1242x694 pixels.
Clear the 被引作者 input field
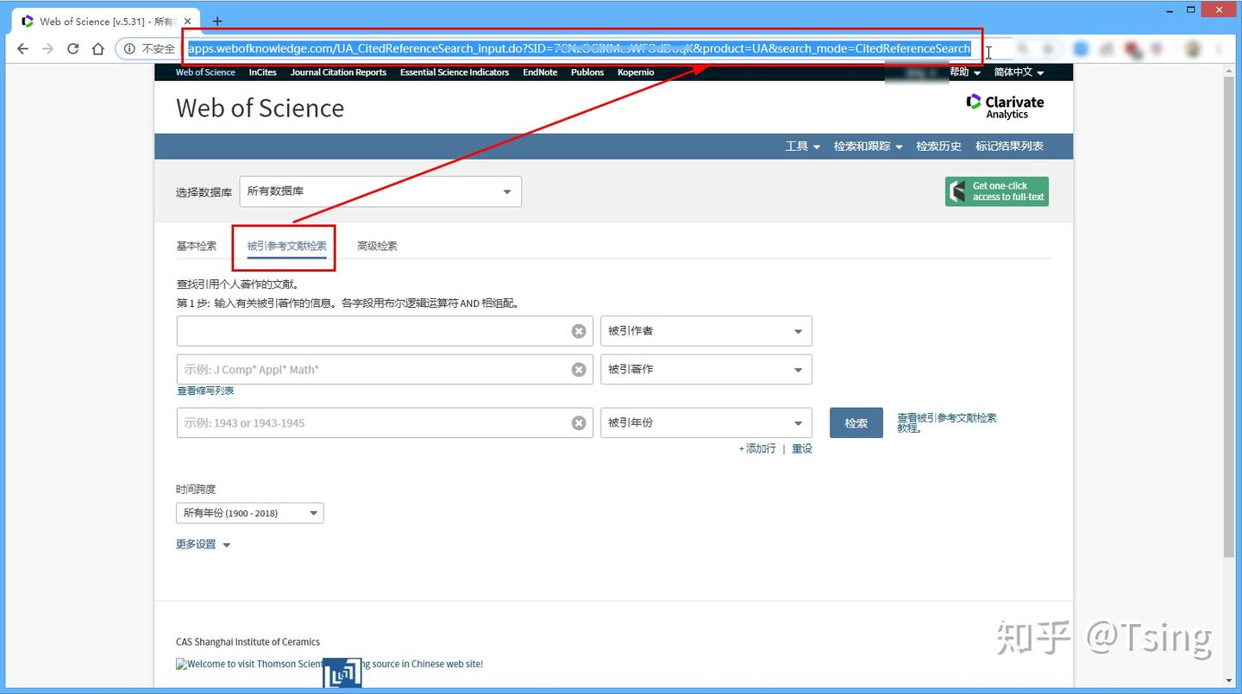[x=579, y=331]
